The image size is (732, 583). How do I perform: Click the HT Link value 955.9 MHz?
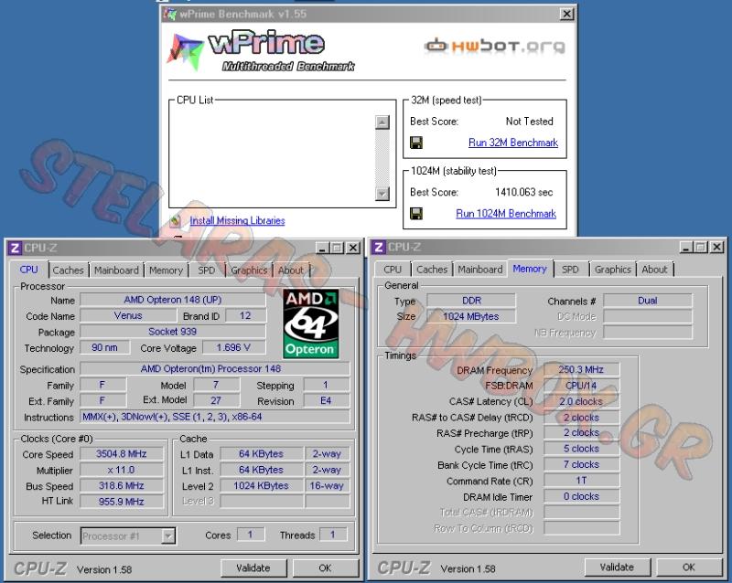pyautogui.click(x=122, y=502)
